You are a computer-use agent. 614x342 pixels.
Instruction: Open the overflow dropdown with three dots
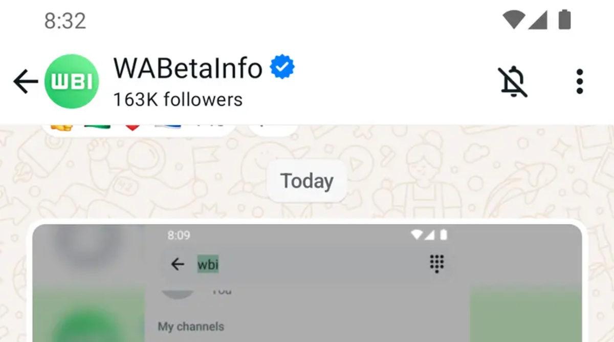point(580,81)
